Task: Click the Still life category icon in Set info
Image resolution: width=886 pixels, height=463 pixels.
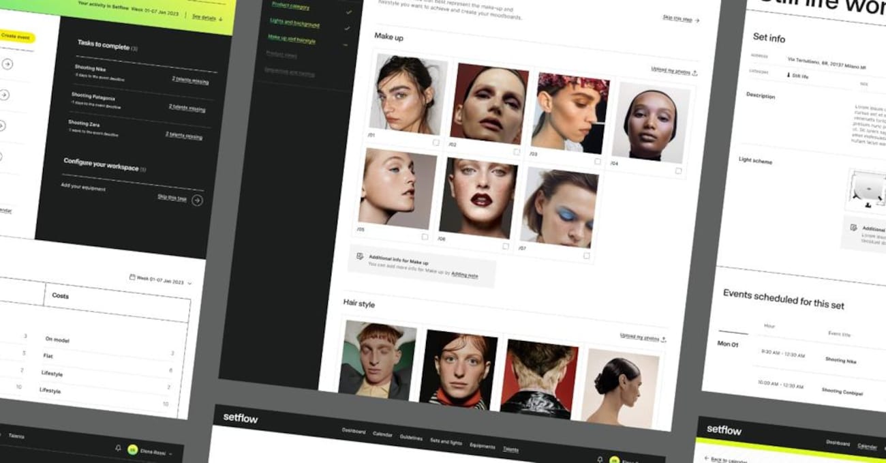Action: coord(789,75)
